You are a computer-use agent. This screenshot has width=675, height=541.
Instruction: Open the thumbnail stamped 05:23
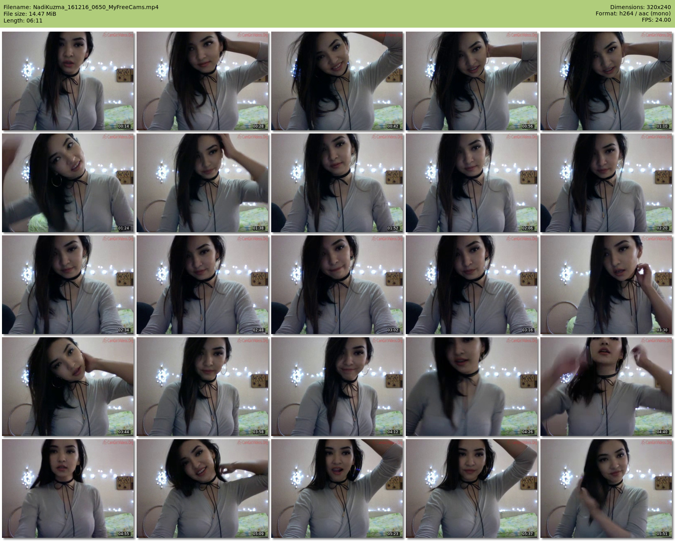point(337,488)
